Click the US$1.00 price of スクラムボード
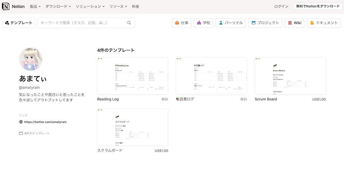The width and height of the screenshot is (344, 177). 161,151
